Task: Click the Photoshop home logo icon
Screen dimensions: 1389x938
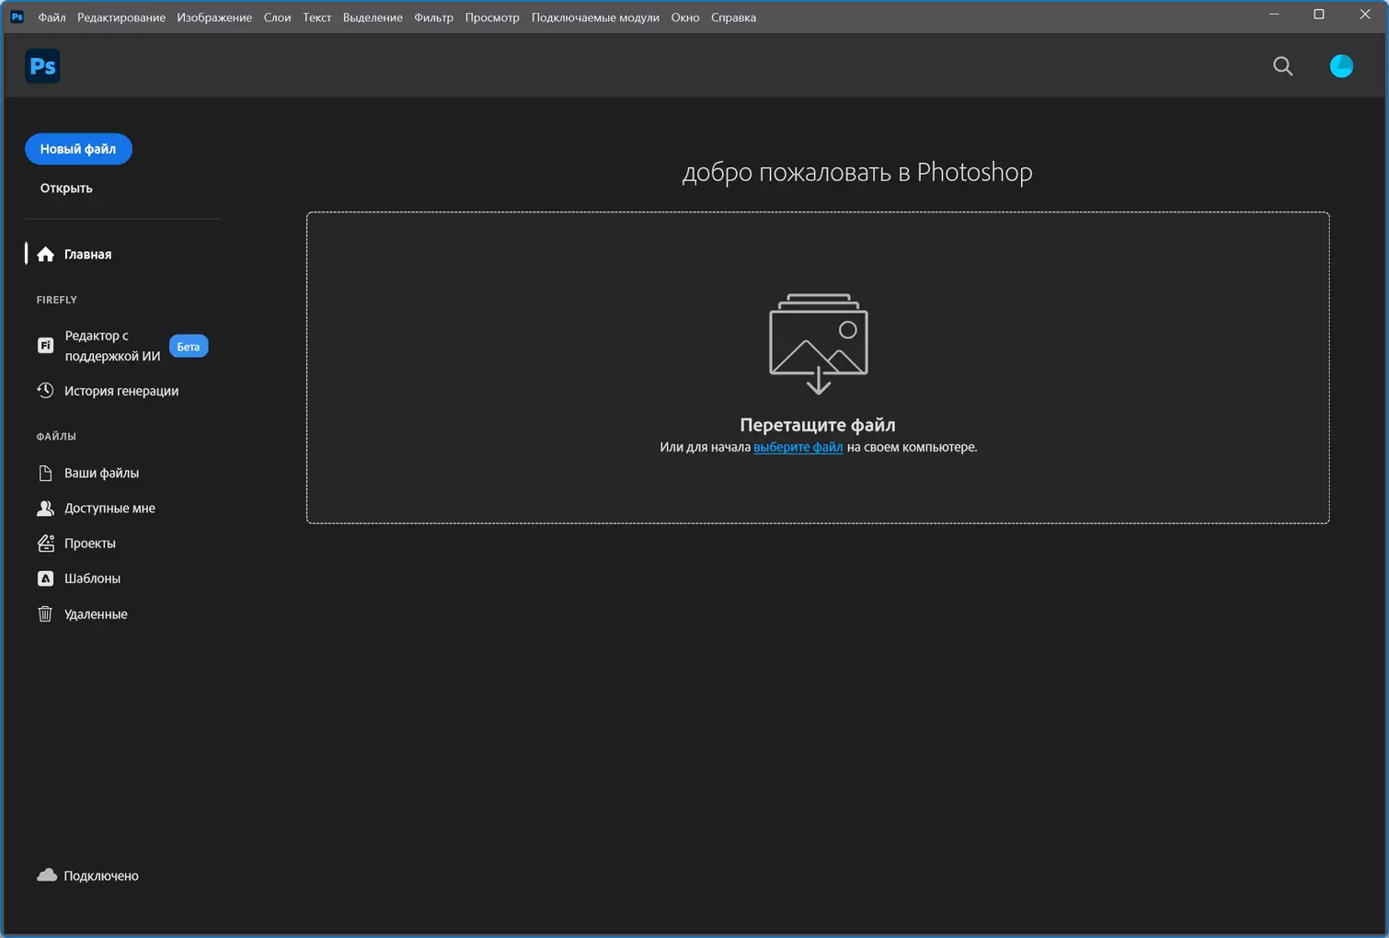Action: pos(42,66)
